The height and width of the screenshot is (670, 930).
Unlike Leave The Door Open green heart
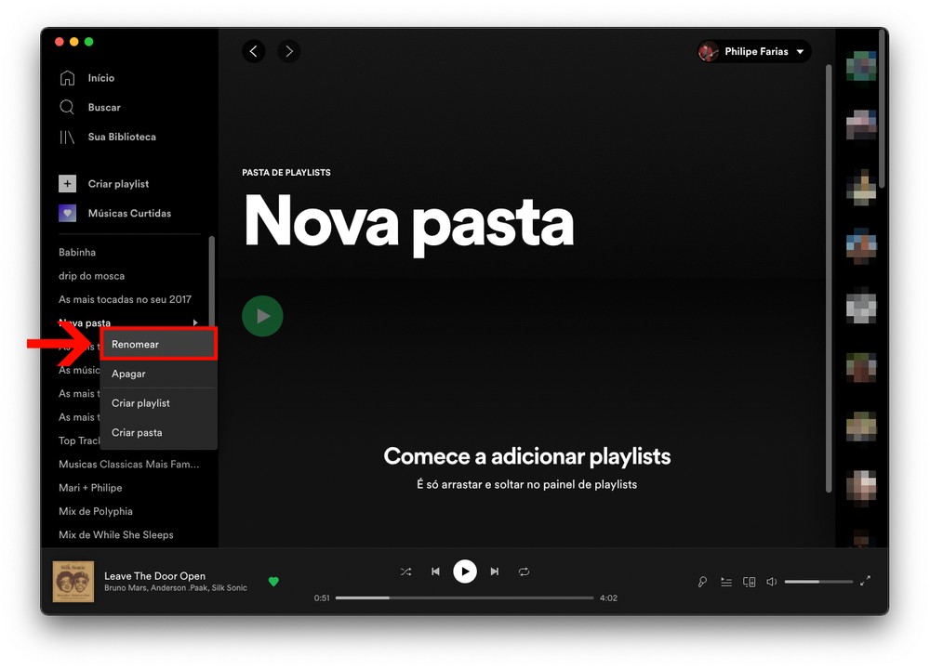(273, 582)
